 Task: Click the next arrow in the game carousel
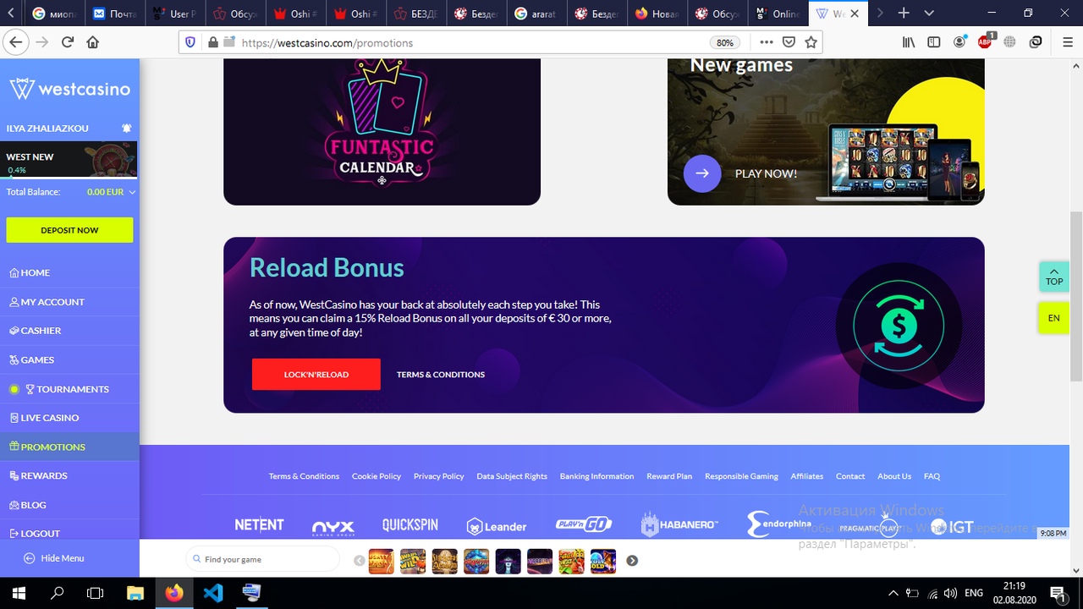click(x=632, y=560)
